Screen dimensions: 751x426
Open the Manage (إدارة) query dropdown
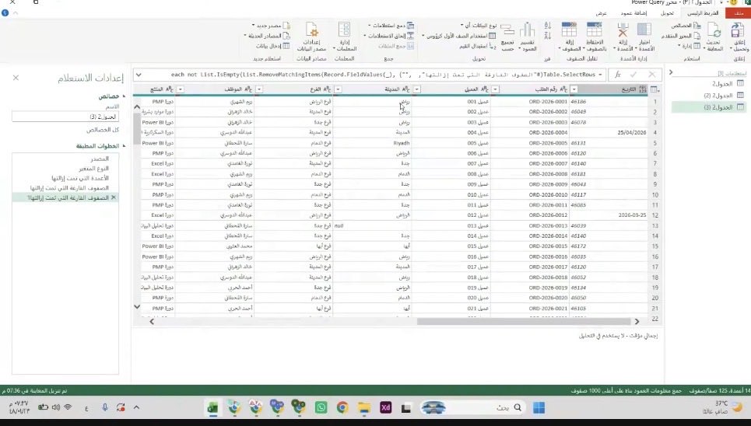[690, 47]
